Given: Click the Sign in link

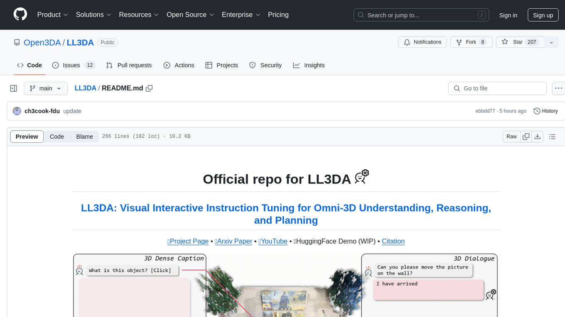Looking at the screenshot, I should [x=508, y=15].
